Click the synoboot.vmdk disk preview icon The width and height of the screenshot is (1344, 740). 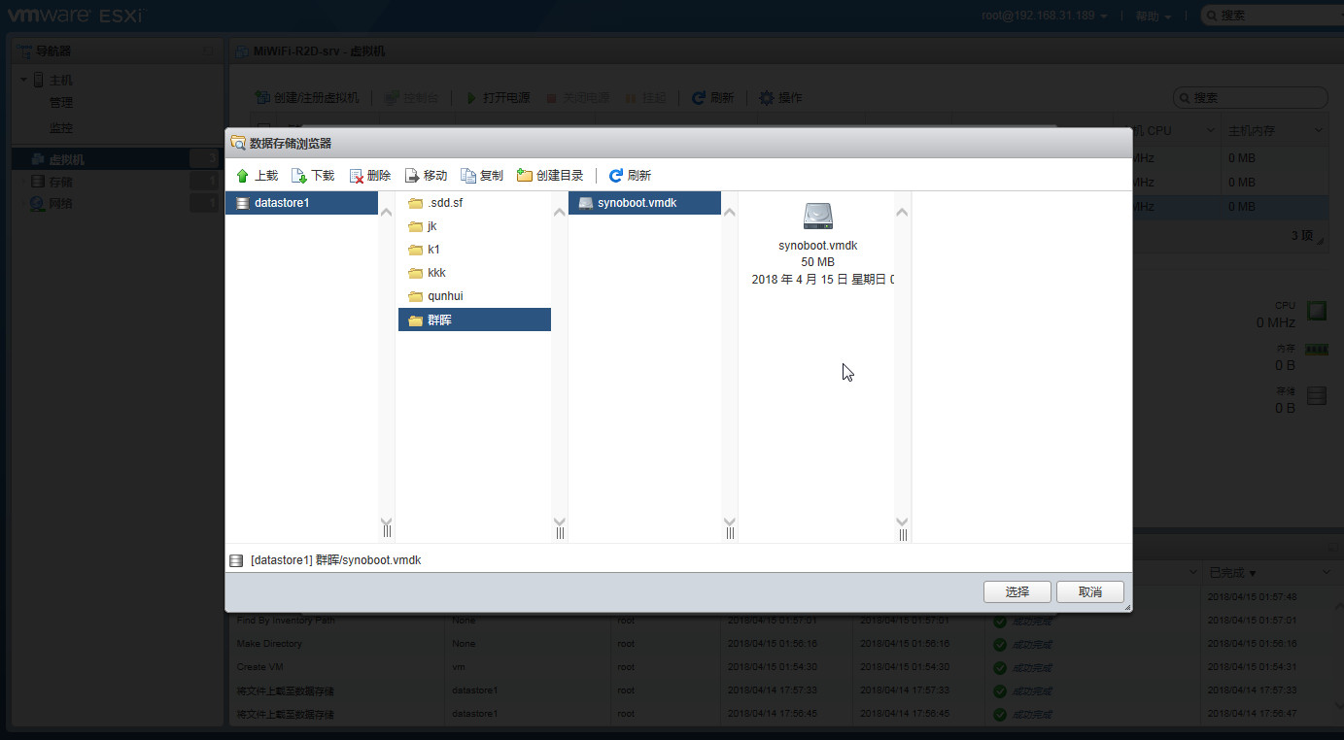click(818, 217)
